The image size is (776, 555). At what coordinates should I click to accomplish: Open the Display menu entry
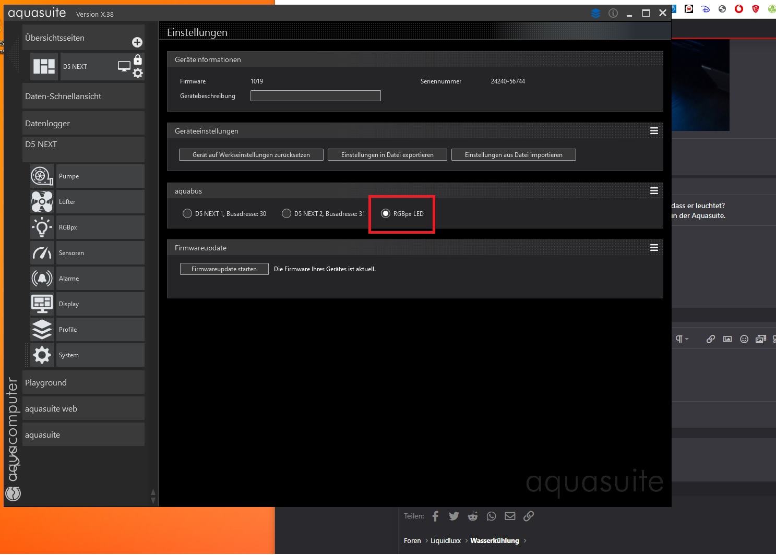coord(100,304)
